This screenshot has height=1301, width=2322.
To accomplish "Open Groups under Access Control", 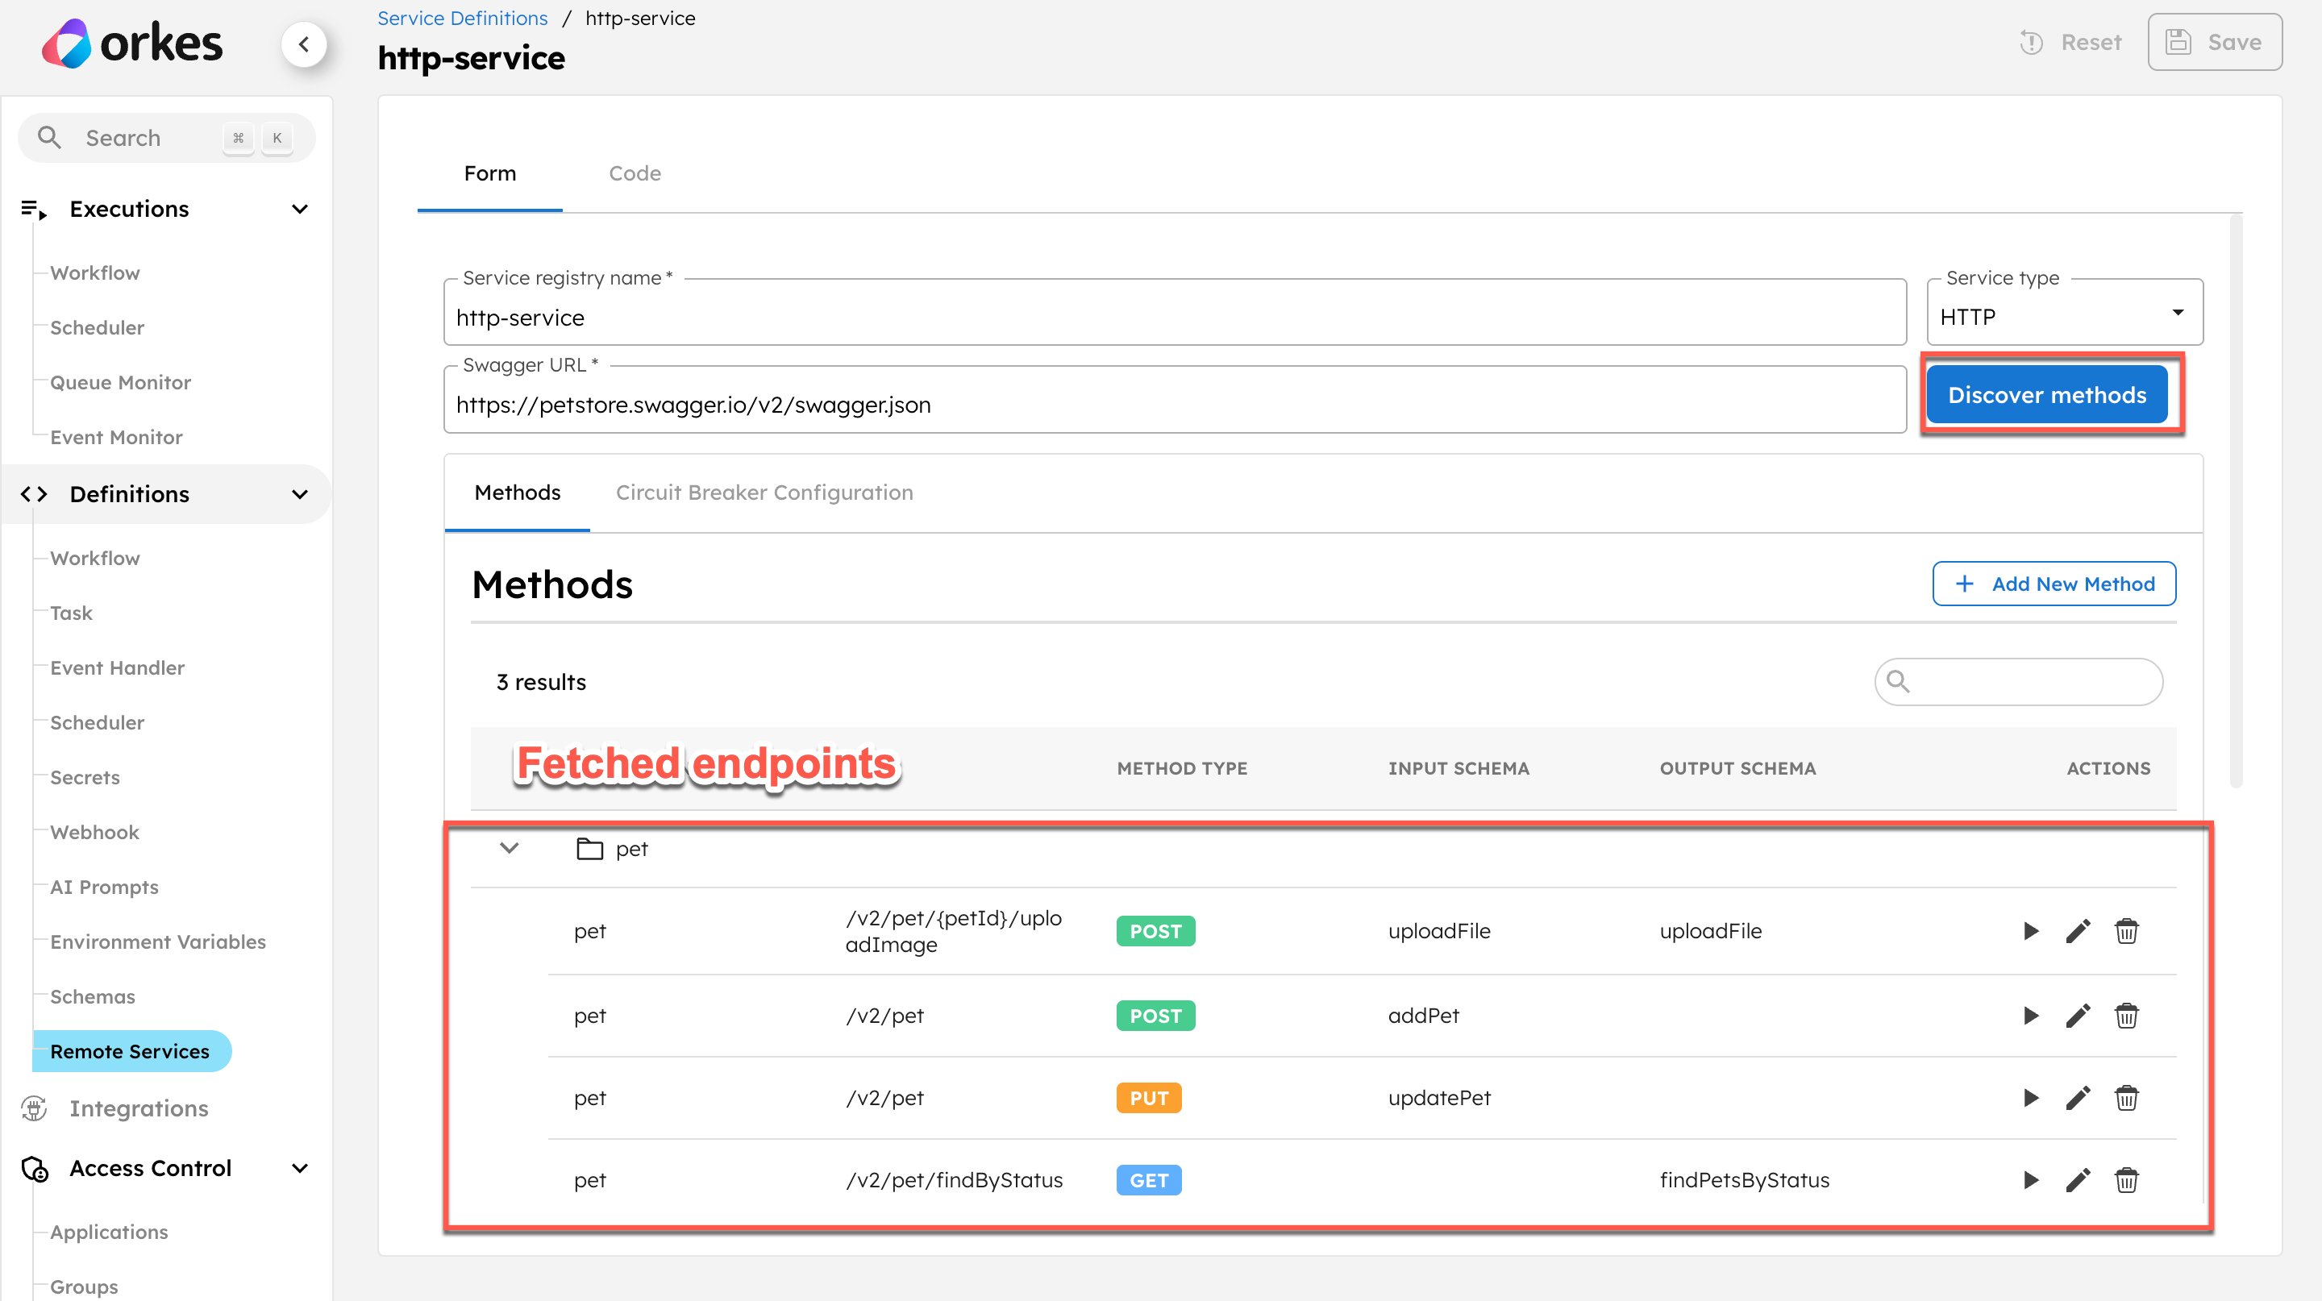I will (x=84, y=1286).
